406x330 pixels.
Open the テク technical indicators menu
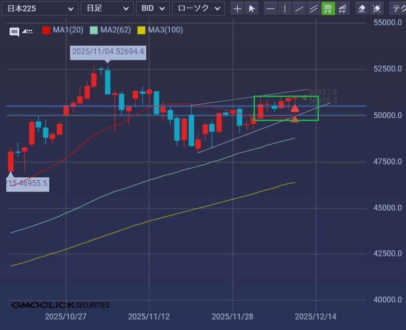coord(397,9)
